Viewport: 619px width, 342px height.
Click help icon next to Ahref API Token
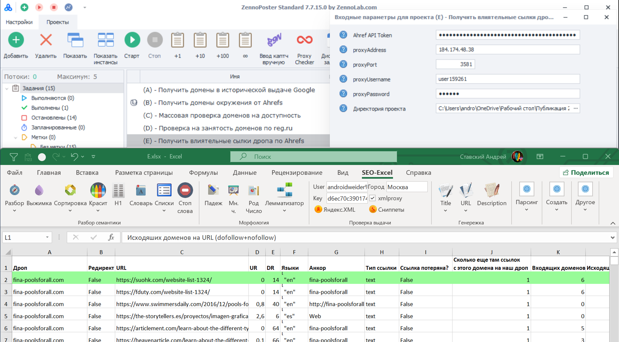(343, 35)
